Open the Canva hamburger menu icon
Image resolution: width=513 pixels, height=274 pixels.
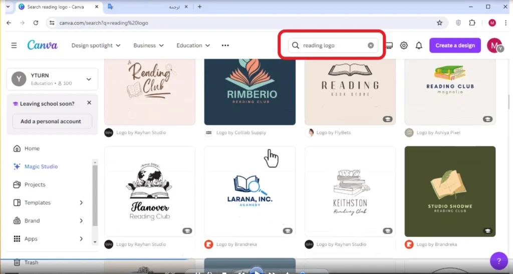coord(14,46)
